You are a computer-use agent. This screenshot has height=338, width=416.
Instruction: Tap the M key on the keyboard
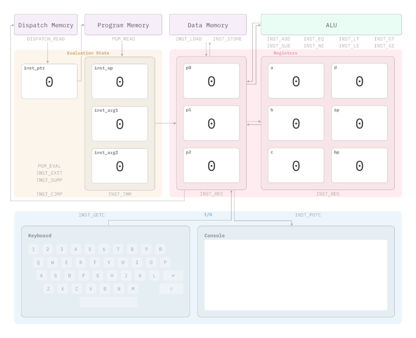pyautogui.click(x=133, y=289)
